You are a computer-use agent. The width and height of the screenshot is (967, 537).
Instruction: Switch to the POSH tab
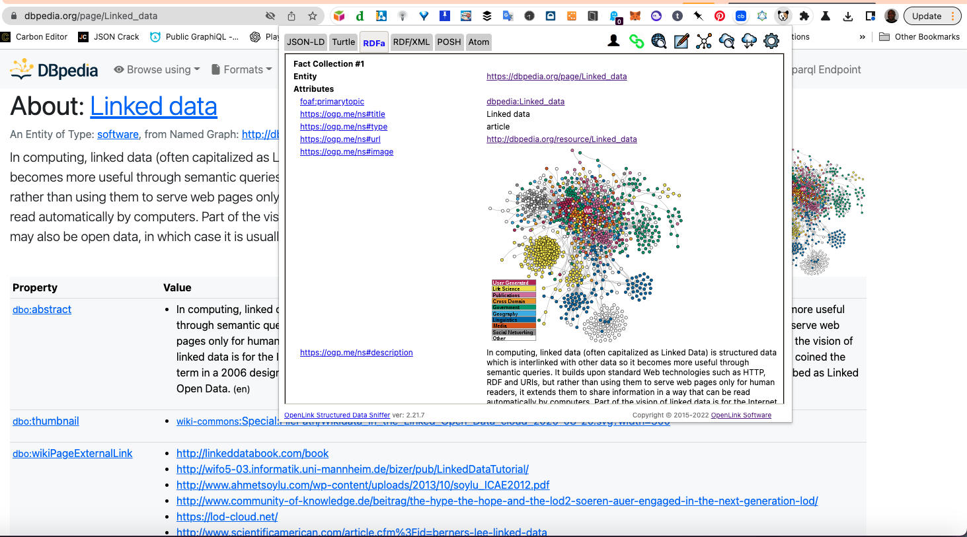[449, 42]
